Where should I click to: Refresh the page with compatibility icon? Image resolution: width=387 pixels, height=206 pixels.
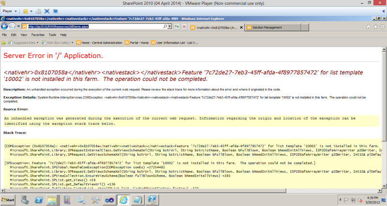pyautogui.click(x=177, y=27)
